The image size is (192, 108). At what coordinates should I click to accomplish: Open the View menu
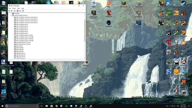[x=19, y=8]
